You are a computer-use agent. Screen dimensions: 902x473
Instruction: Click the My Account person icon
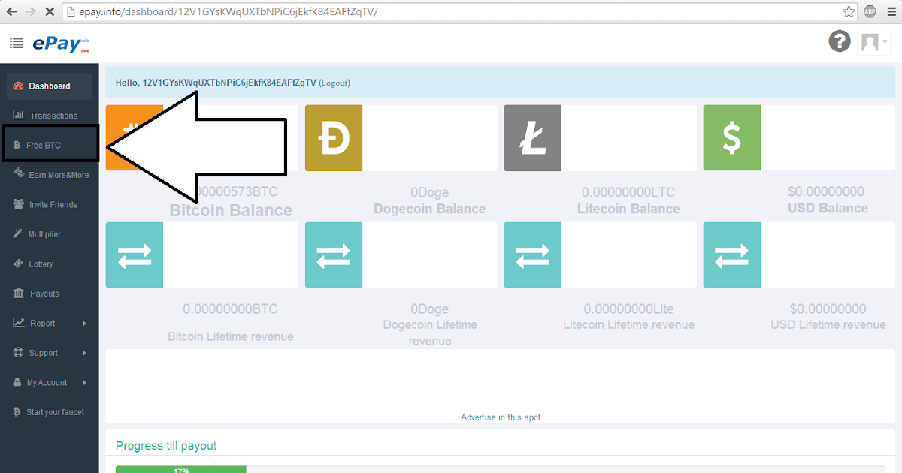click(18, 382)
